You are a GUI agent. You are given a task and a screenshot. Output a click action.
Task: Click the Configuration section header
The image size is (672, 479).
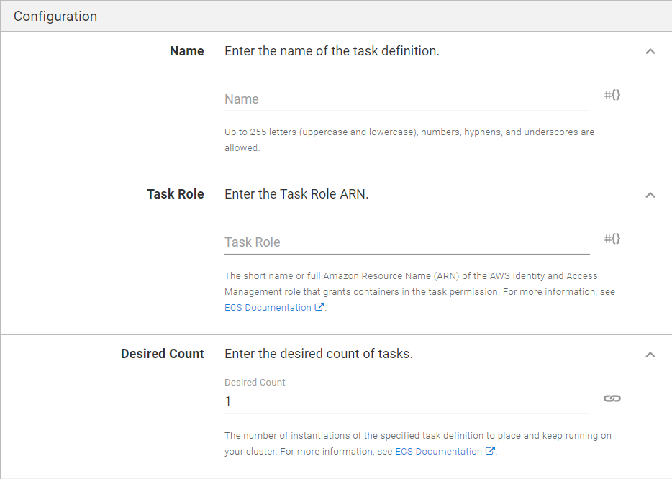click(x=55, y=17)
